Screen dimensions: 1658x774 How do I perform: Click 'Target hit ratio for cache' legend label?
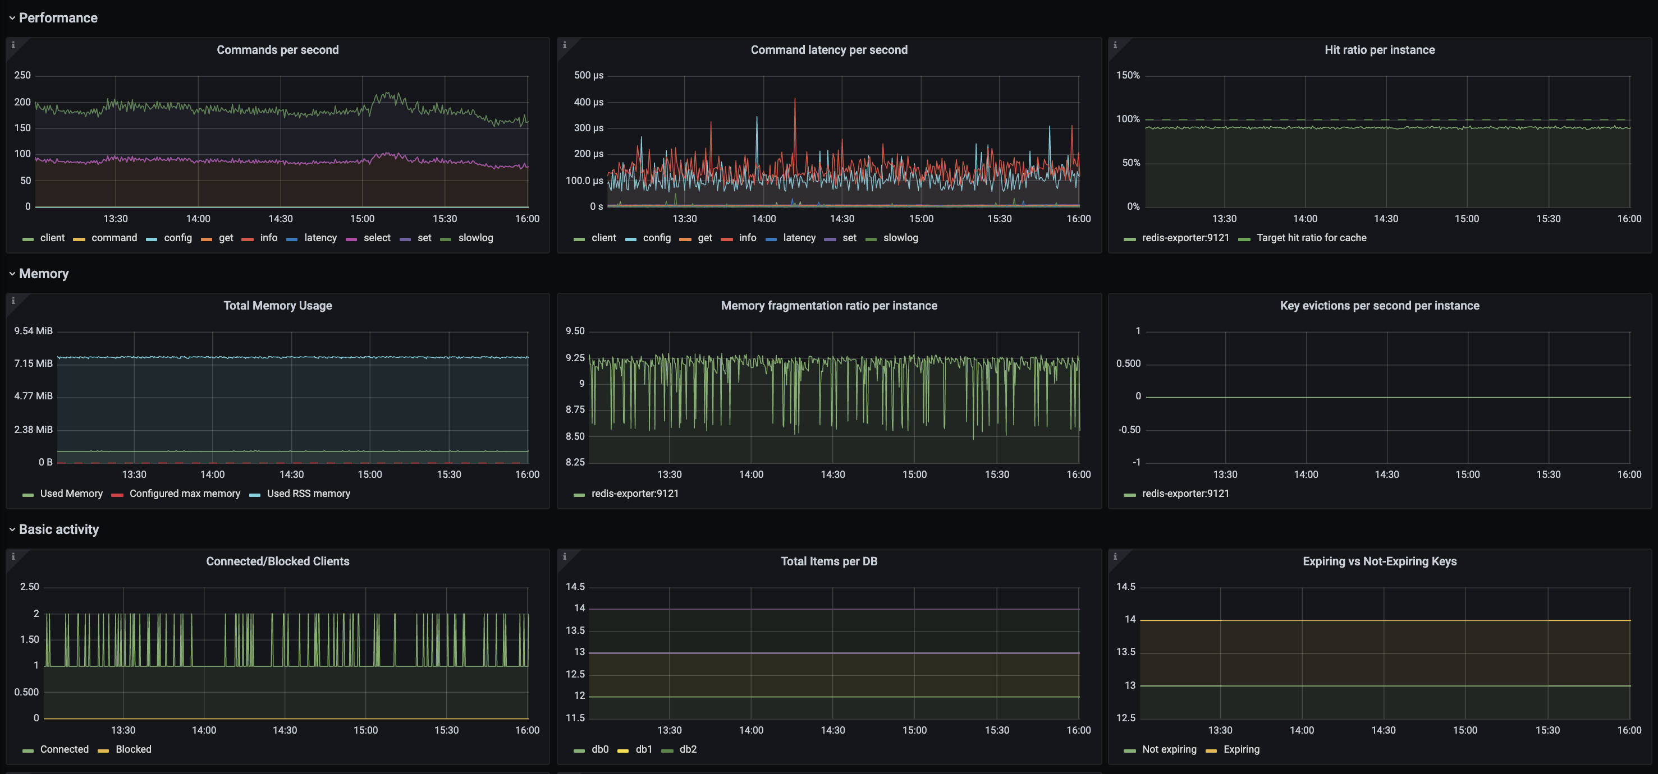pyautogui.click(x=1311, y=238)
